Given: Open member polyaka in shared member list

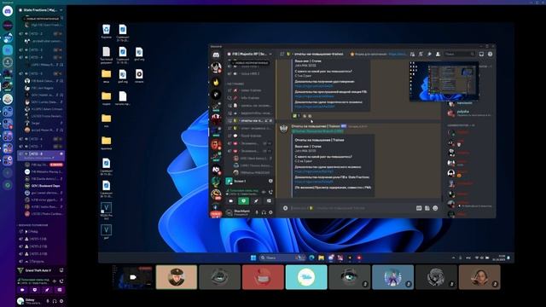Looking at the screenshot, I should pos(469,113).
